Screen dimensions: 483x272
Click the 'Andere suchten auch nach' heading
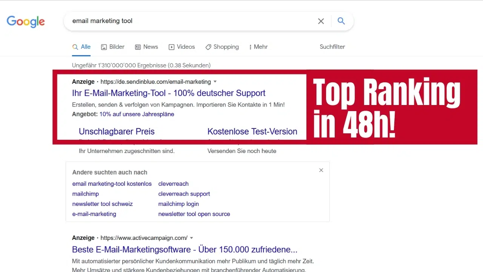[110, 172]
